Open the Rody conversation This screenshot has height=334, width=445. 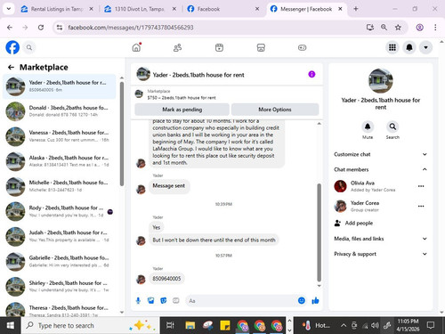click(x=60, y=211)
